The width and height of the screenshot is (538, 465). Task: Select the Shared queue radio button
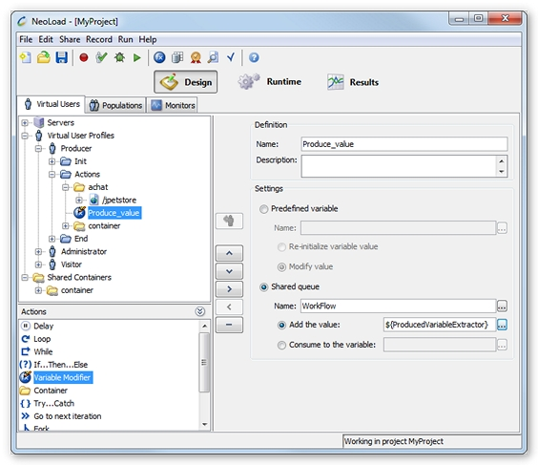263,287
